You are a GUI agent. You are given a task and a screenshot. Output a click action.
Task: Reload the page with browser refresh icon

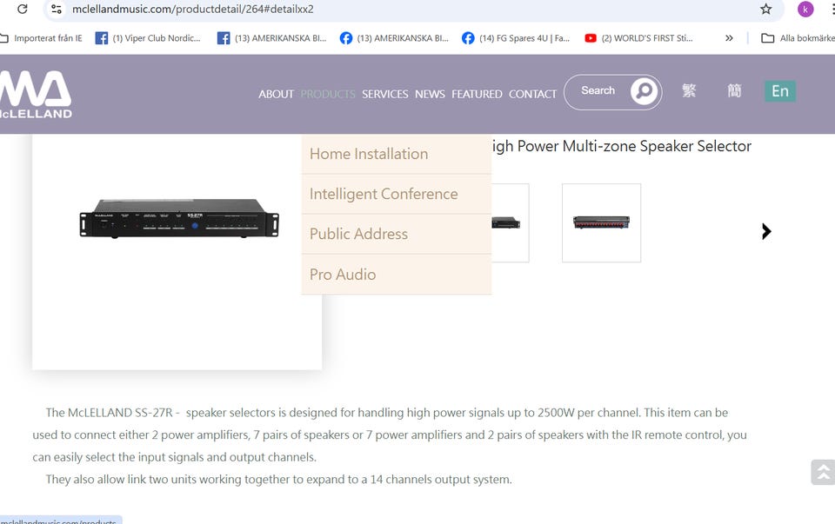click(23, 9)
